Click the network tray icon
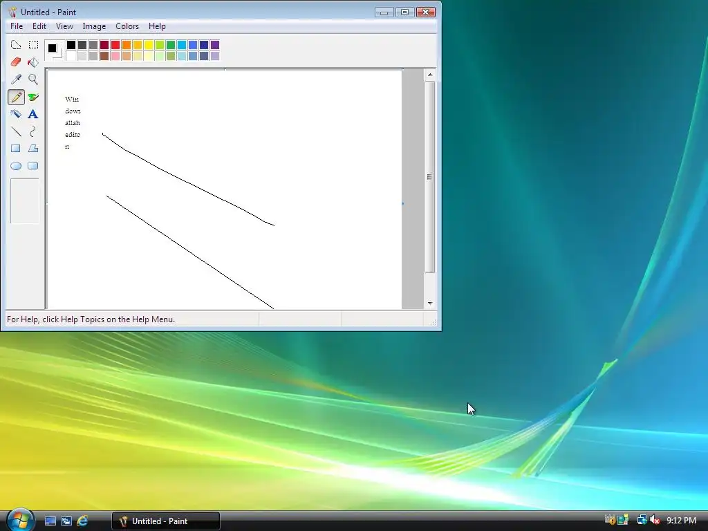The height and width of the screenshot is (531, 708). pyautogui.click(x=642, y=520)
